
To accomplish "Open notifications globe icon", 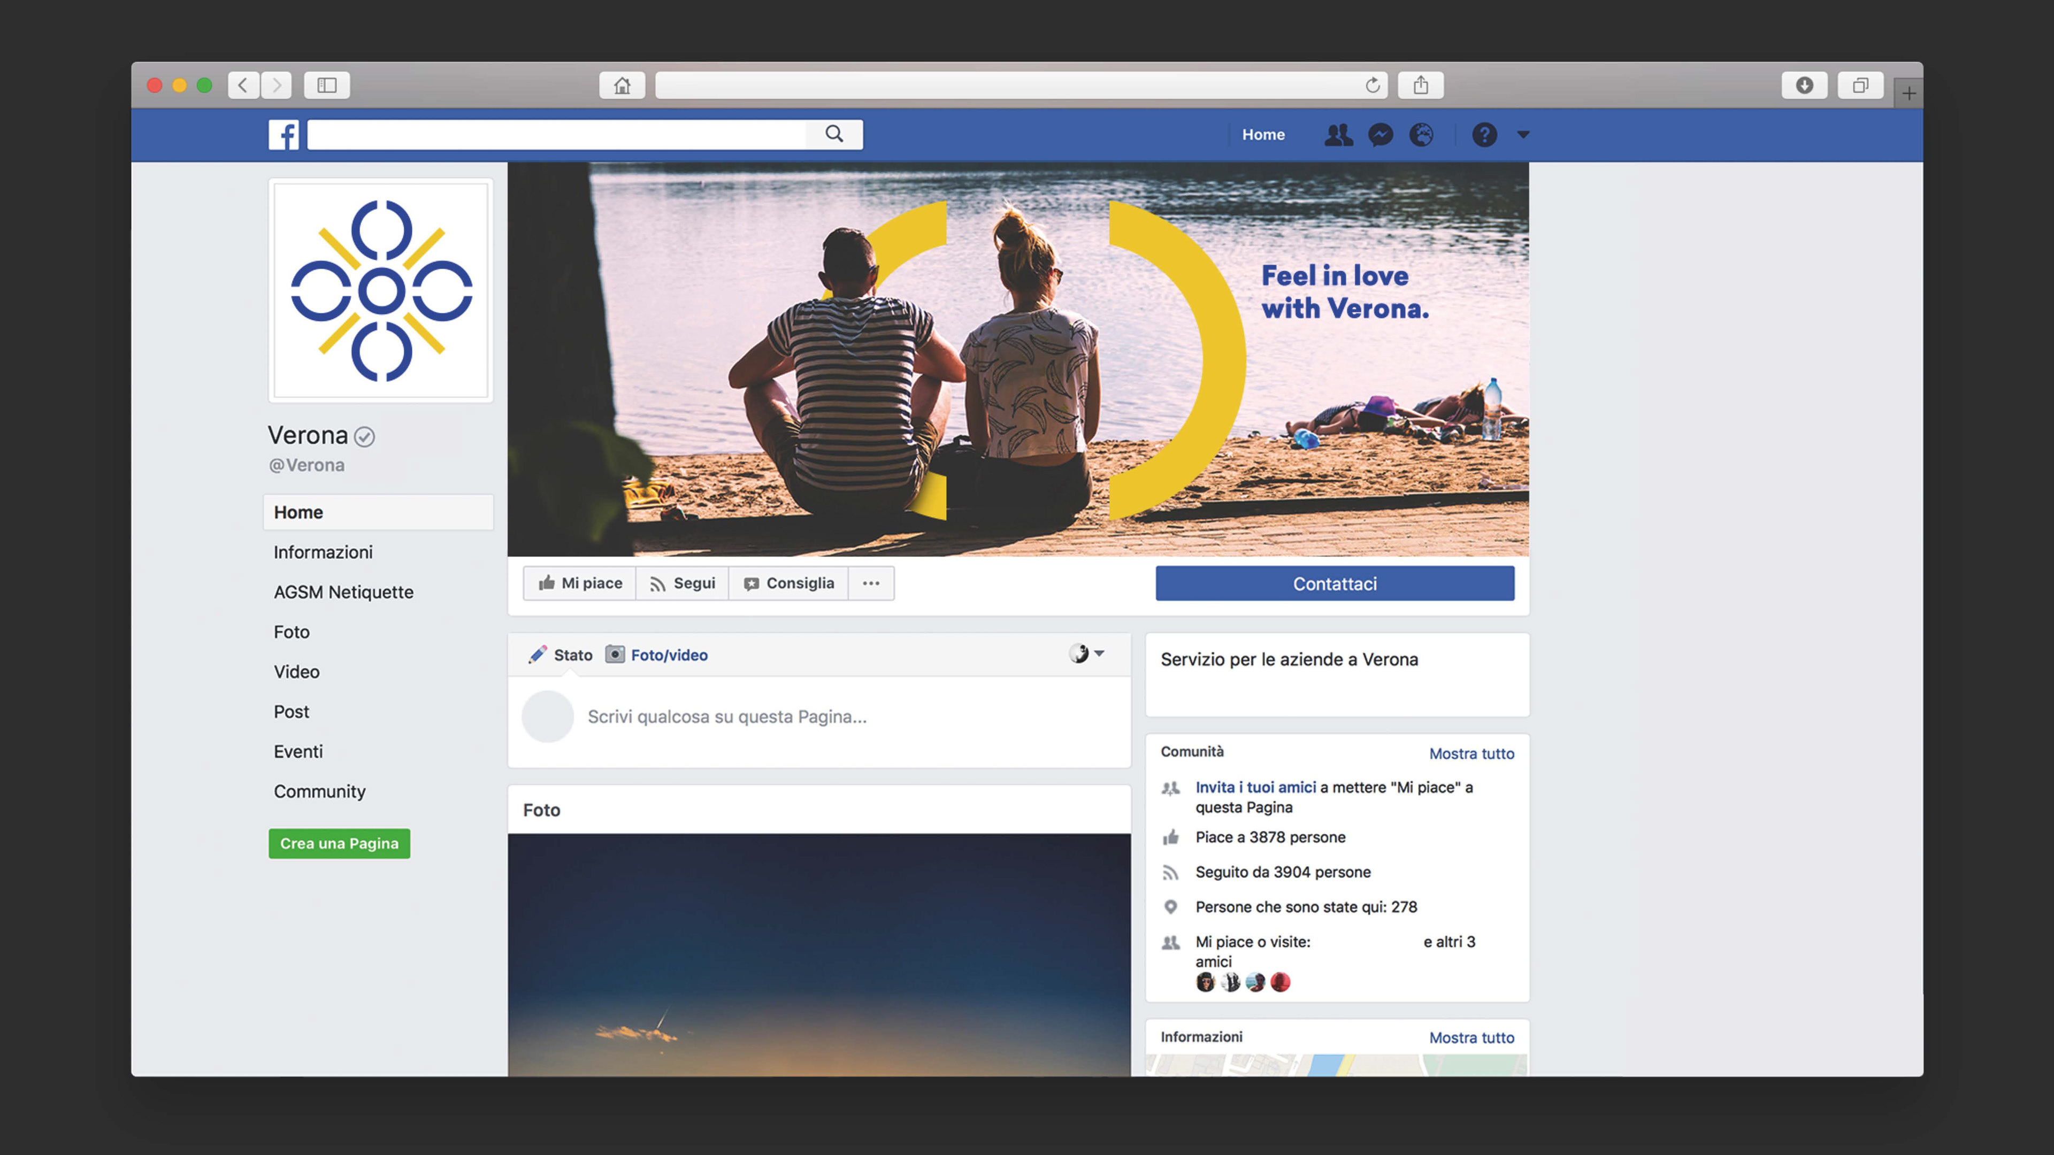I will (x=1421, y=135).
